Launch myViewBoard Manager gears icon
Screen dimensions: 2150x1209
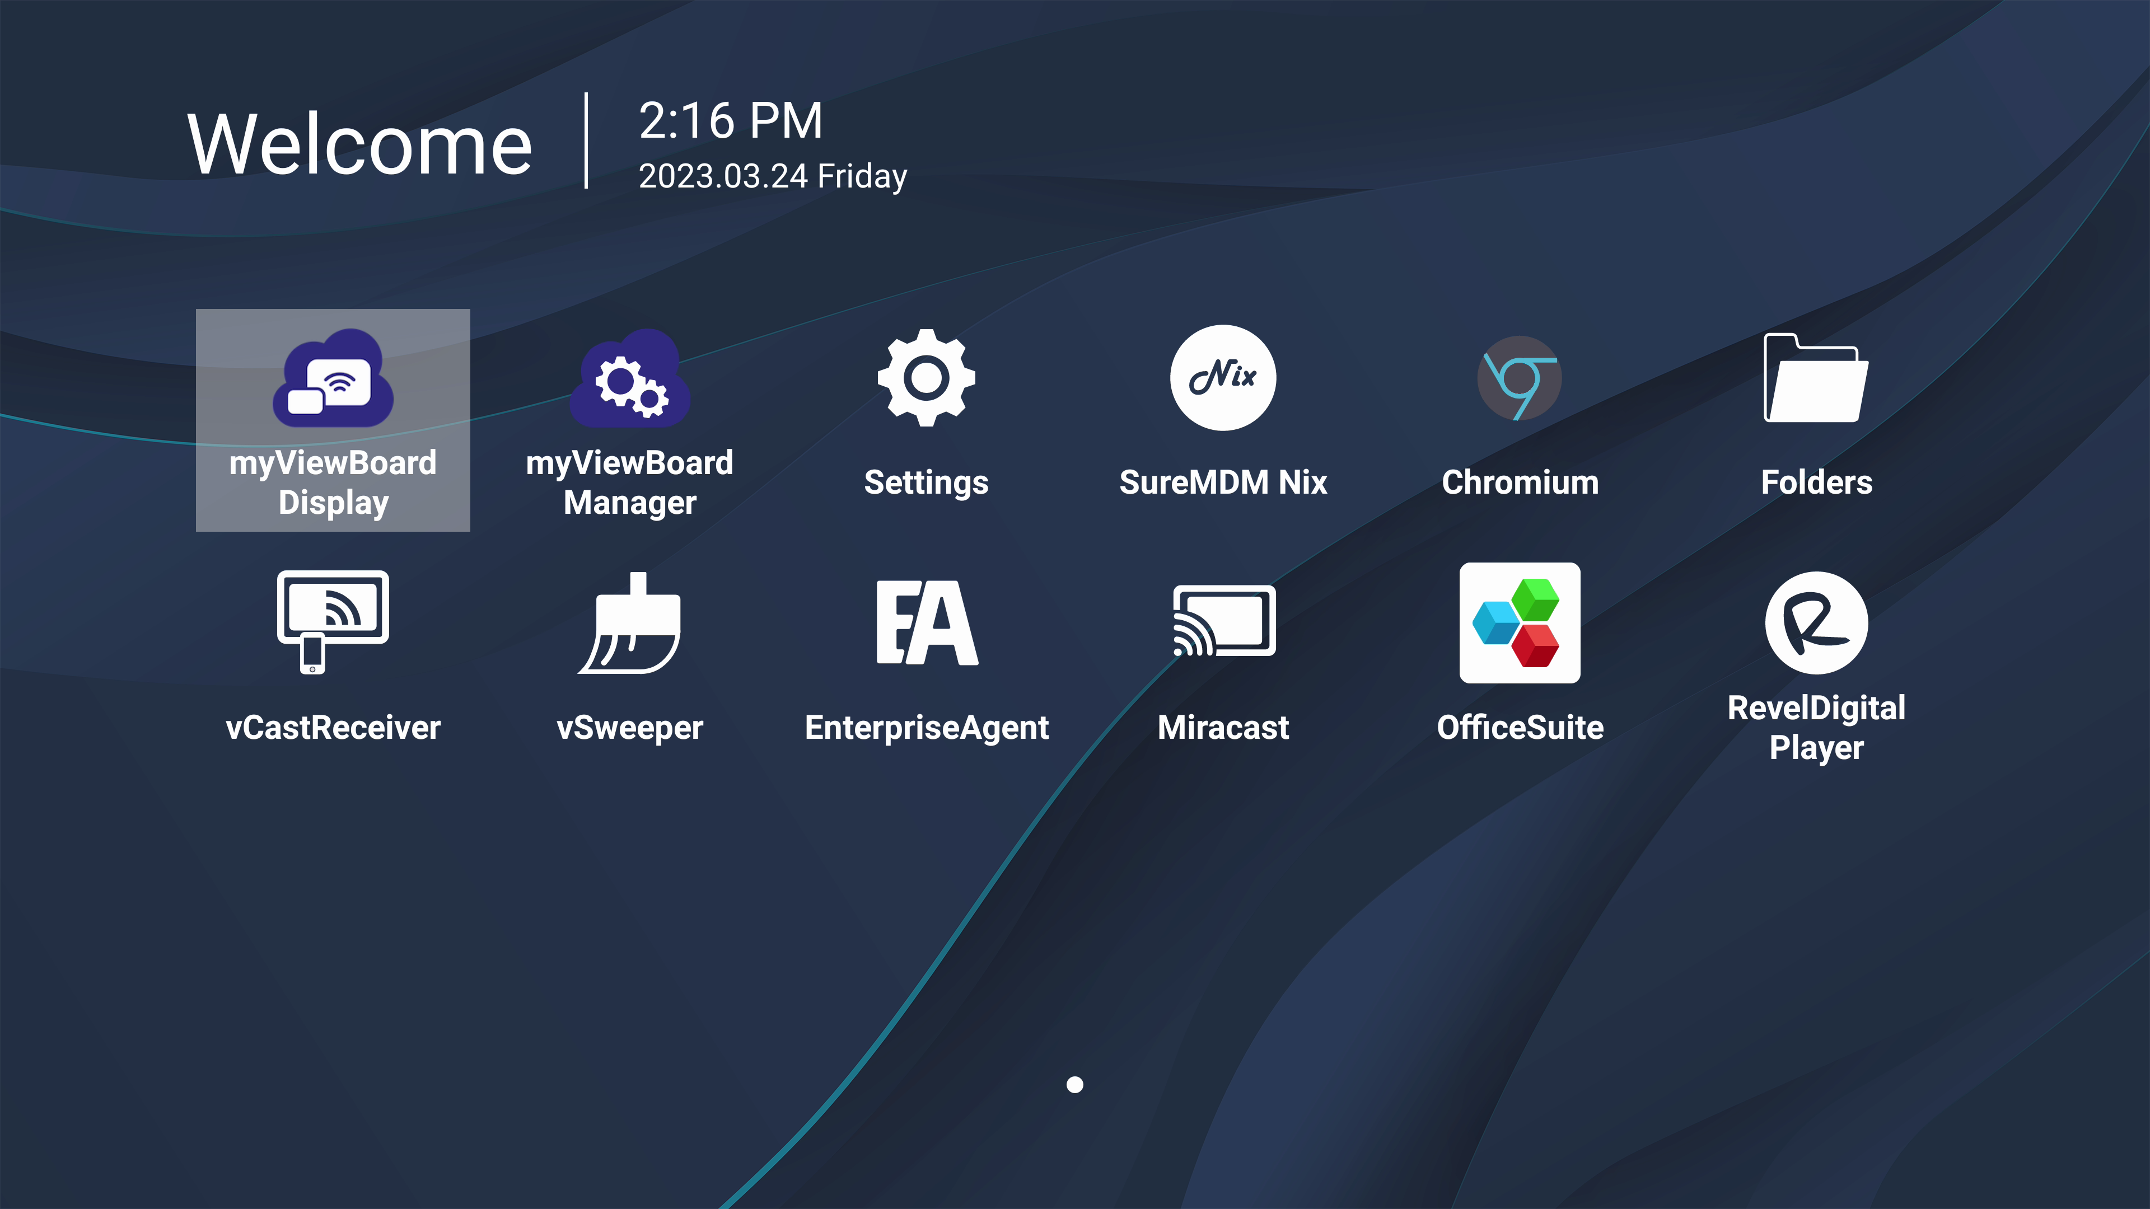pyautogui.click(x=630, y=378)
